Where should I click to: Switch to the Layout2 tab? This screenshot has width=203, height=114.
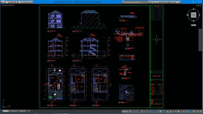click(22, 111)
